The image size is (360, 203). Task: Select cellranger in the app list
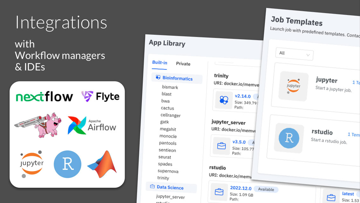click(x=170, y=115)
